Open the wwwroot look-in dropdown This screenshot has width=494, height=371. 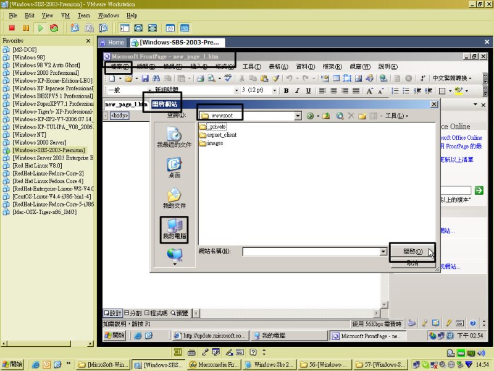point(298,116)
